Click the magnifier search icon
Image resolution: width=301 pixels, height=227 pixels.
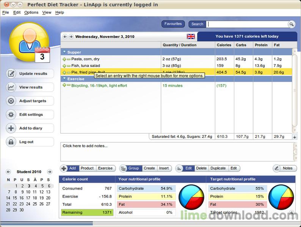pos(291,24)
